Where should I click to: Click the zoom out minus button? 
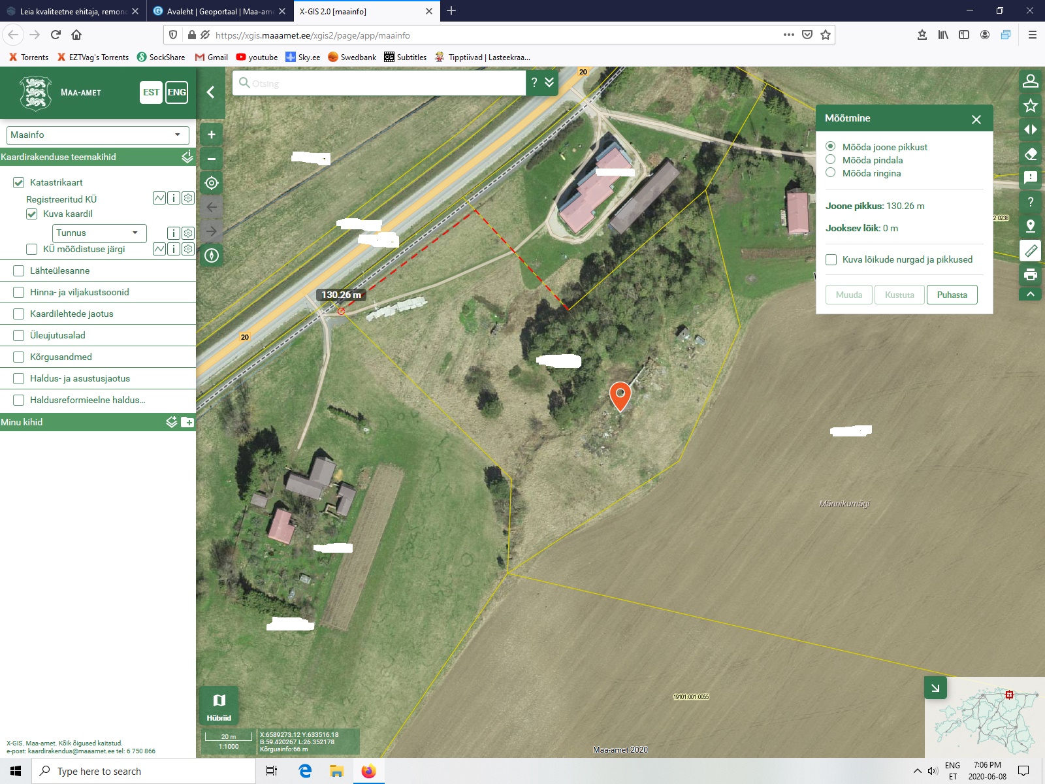[211, 159]
